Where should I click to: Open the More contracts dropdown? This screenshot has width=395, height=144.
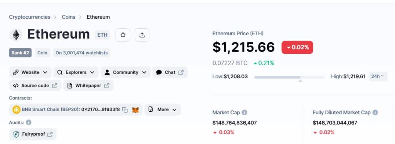pos(163,109)
